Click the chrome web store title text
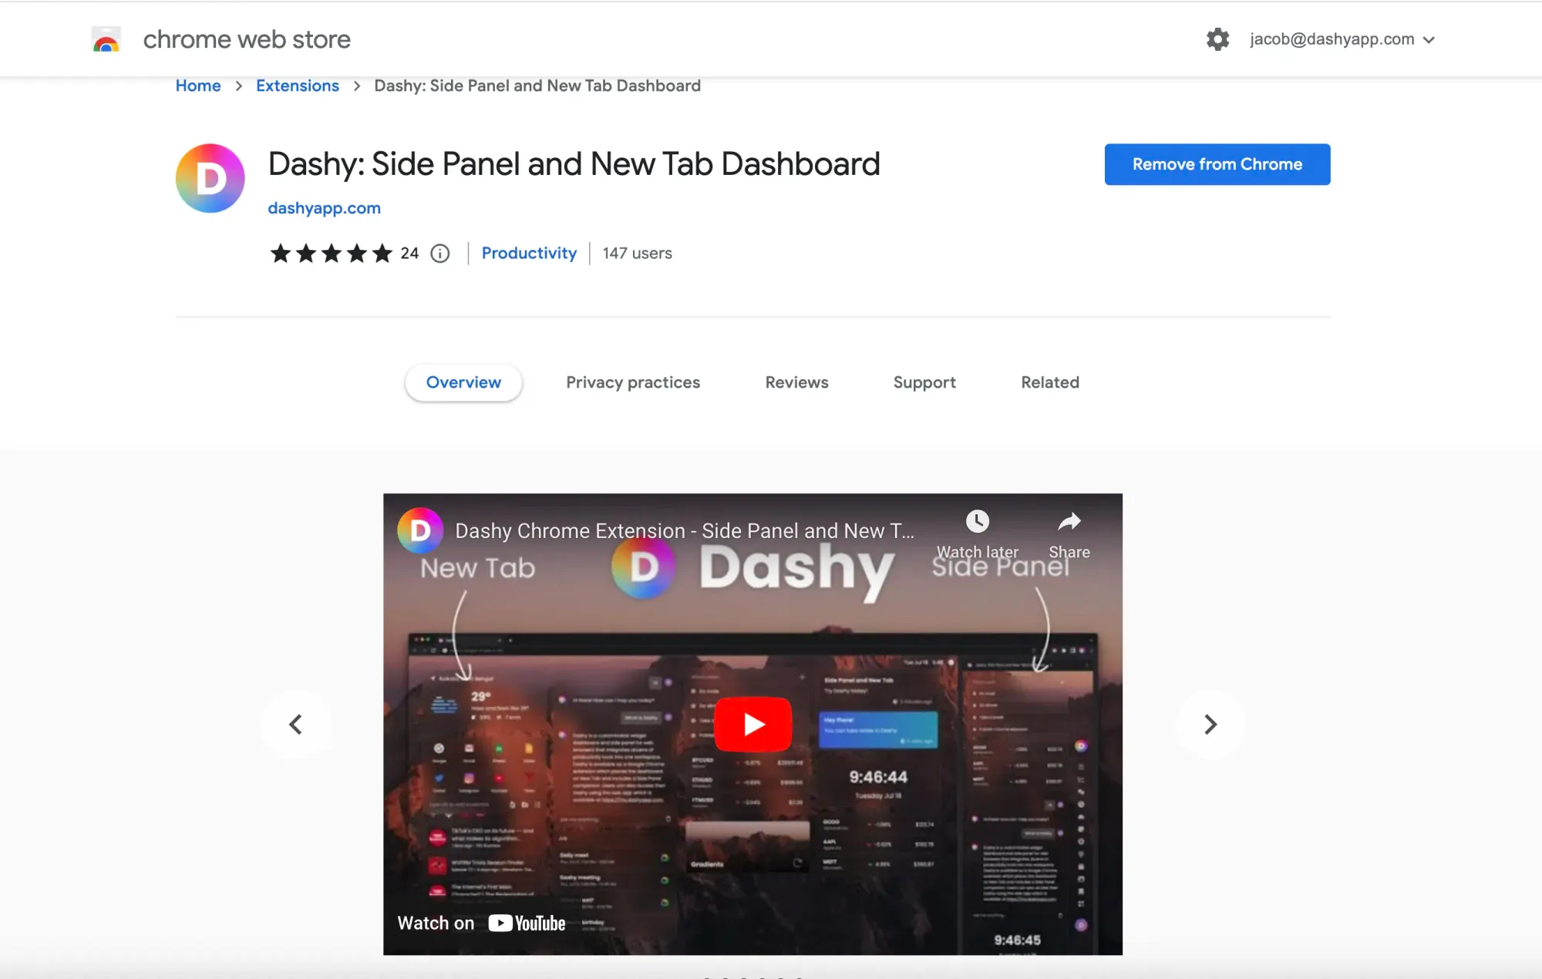This screenshot has height=979, width=1542. [247, 39]
